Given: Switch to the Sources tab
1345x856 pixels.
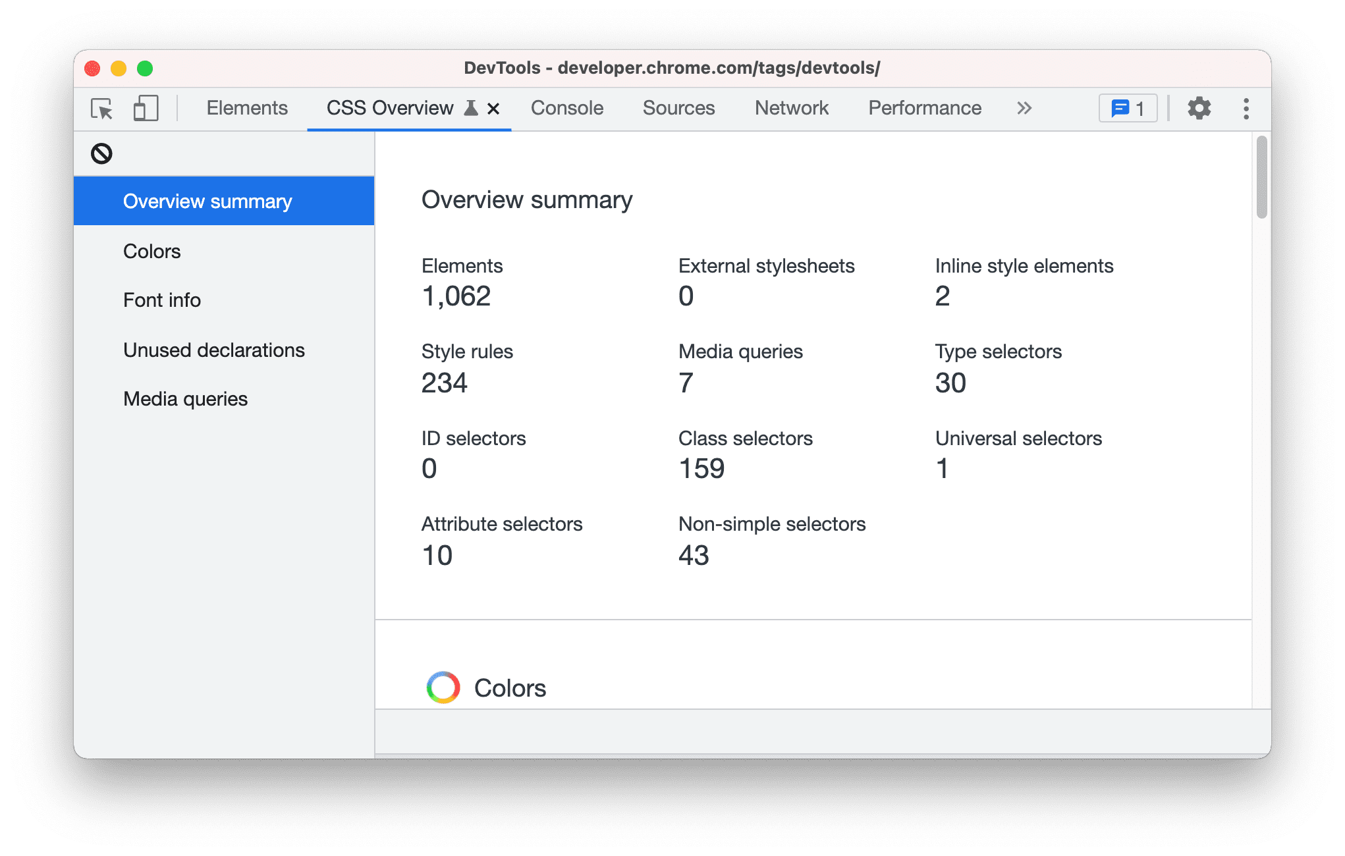Looking at the screenshot, I should pos(679,109).
